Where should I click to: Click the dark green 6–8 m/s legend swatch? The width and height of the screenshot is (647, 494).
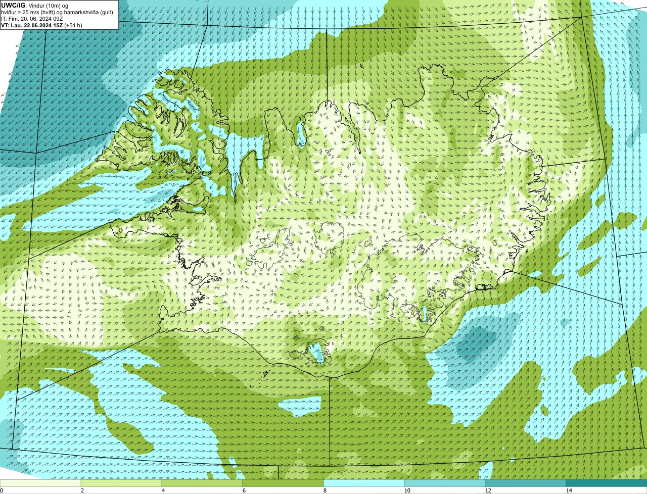point(284,483)
